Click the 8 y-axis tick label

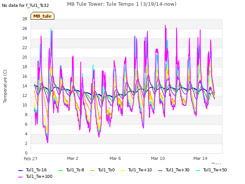[26, 115]
